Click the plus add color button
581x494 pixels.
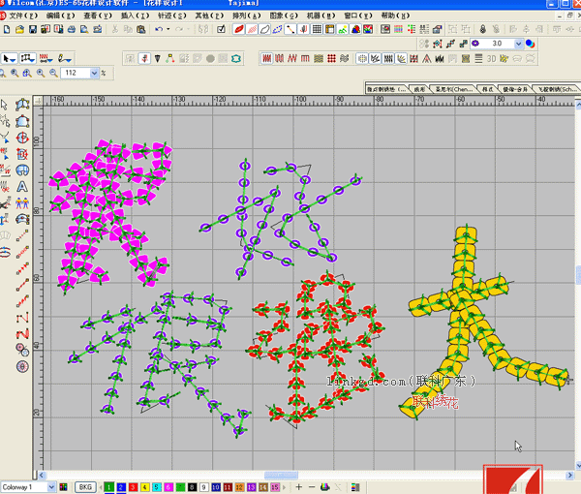298,486
